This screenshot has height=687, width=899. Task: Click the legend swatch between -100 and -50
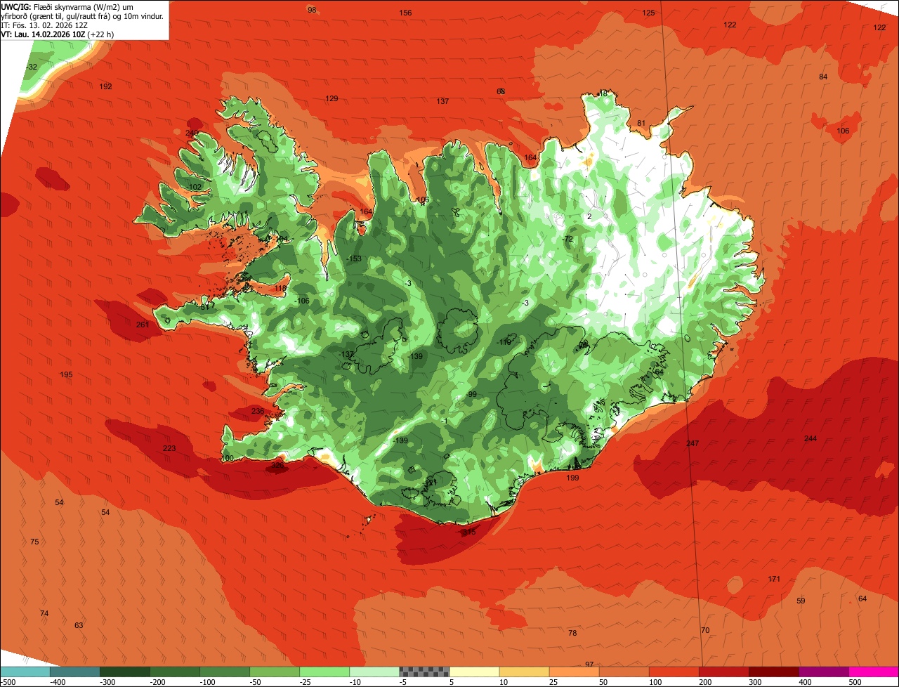(x=224, y=672)
